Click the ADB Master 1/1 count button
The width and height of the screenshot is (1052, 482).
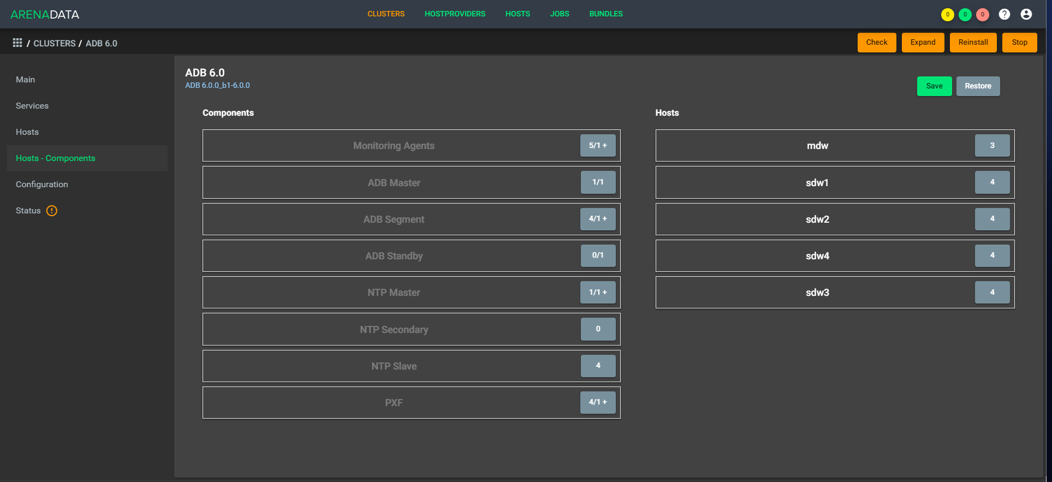(x=598, y=182)
